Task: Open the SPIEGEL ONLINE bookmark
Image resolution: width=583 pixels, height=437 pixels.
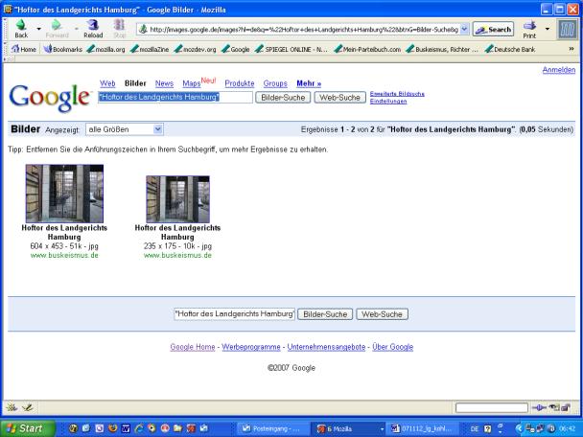Action: [291, 49]
